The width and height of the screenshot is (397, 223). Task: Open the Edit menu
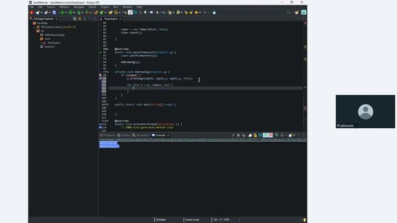(x=40, y=7)
